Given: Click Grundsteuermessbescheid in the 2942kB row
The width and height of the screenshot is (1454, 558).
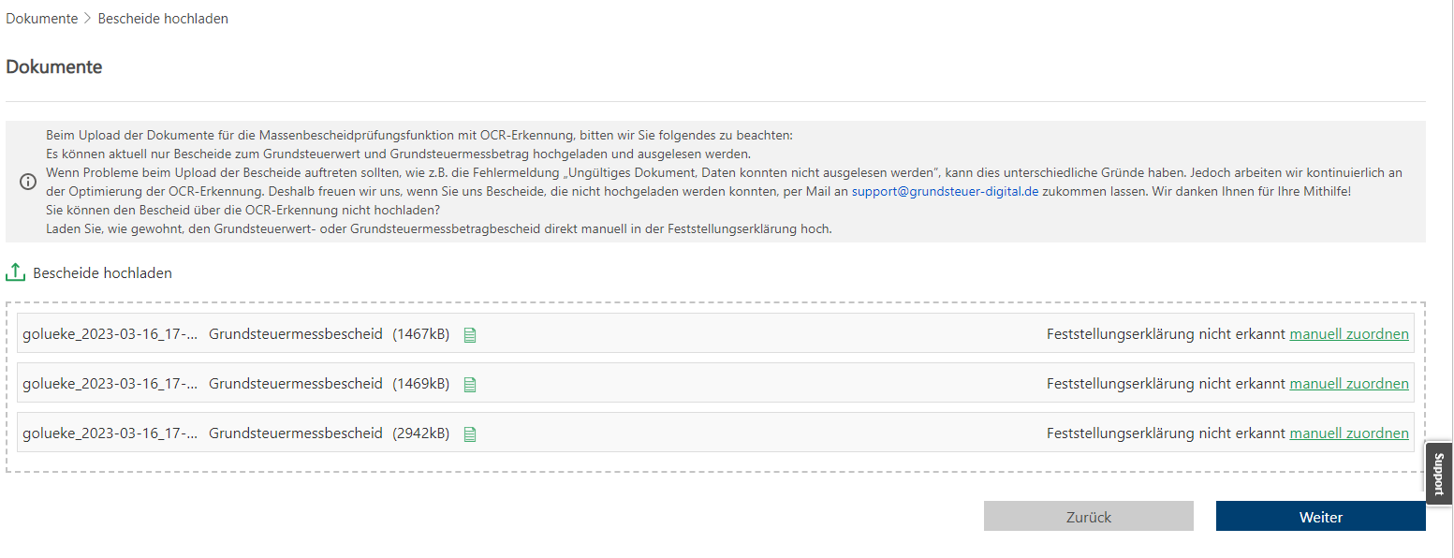Looking at the screenshot, I should click(x=296, y=433).
